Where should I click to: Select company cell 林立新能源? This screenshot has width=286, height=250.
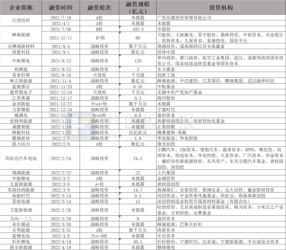21,81
